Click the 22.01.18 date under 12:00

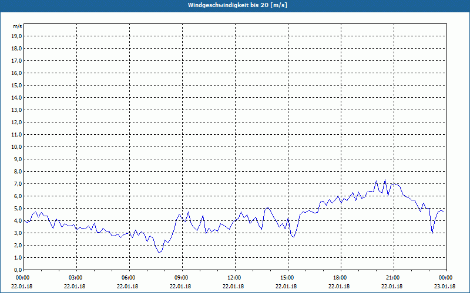233,286
